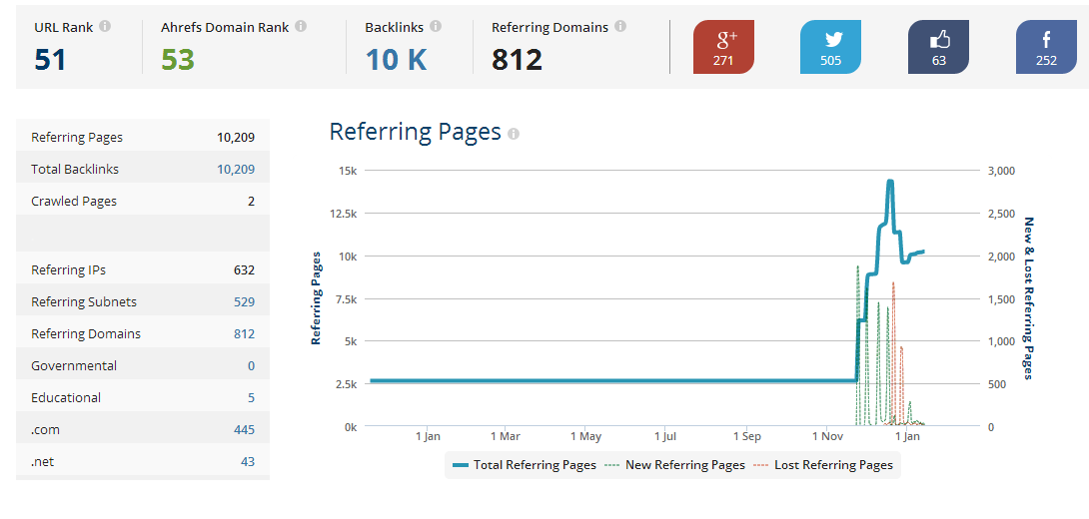Open the sidebar Referring Domains count 812

[245, 334]
